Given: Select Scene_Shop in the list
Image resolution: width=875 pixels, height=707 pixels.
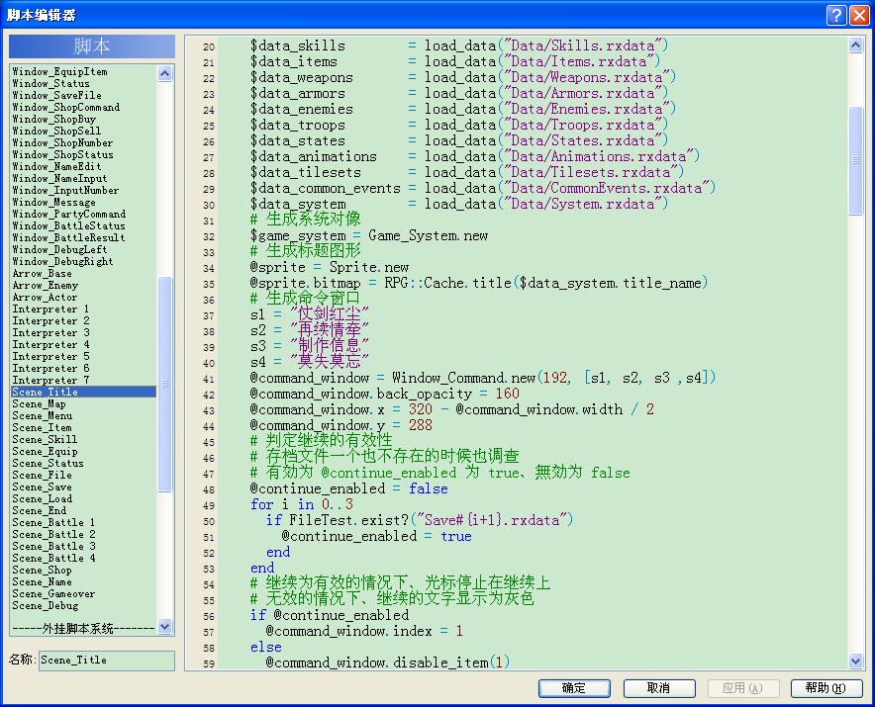Looking at the screenshot, I should (42, 570).
